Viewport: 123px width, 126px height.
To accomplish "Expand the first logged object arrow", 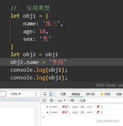I will [47, 107].
